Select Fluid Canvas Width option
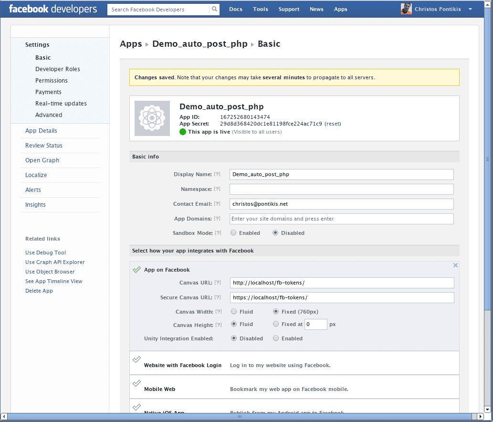This screenshot has width=493, height=422. [233, 311]
